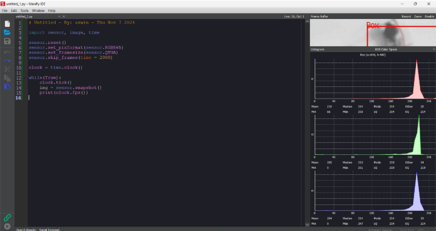Collapse the while(True) code fold arrow
The width and height of the screenshot is (436, 231).
point(25,77)
